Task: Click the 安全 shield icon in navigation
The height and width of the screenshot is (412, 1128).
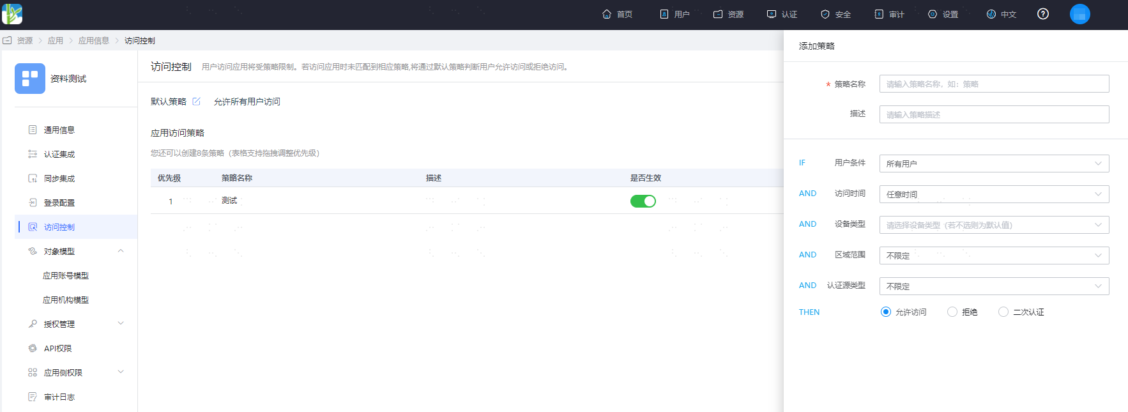Action: tap(825, 14)
